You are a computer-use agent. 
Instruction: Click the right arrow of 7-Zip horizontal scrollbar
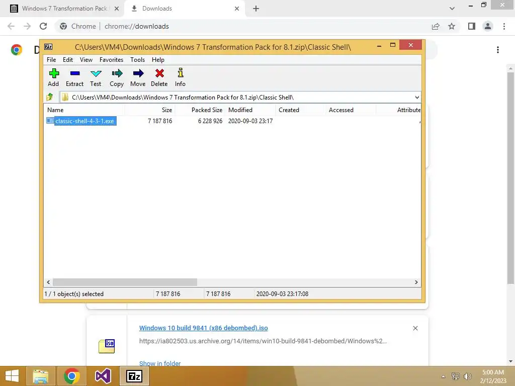pyautogui.click(x=416, y=282)
